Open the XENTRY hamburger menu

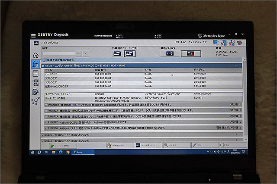pos(33,36)
